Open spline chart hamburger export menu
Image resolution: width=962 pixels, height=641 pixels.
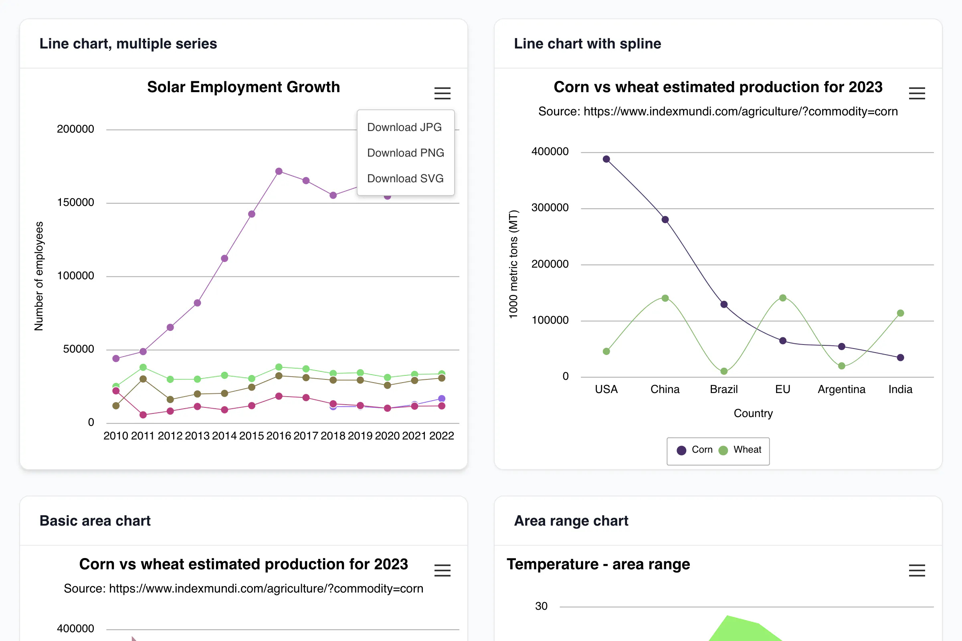click(x=917, y=93)
